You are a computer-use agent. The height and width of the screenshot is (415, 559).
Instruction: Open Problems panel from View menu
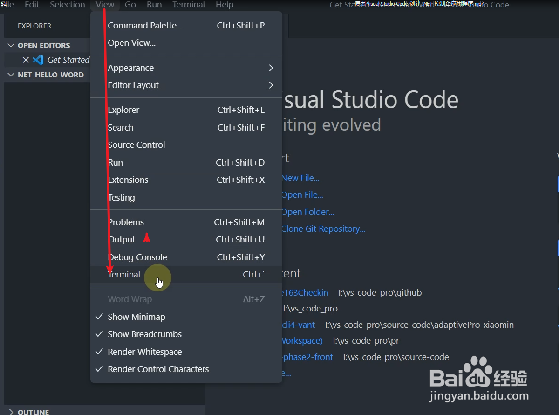point(186,222)
